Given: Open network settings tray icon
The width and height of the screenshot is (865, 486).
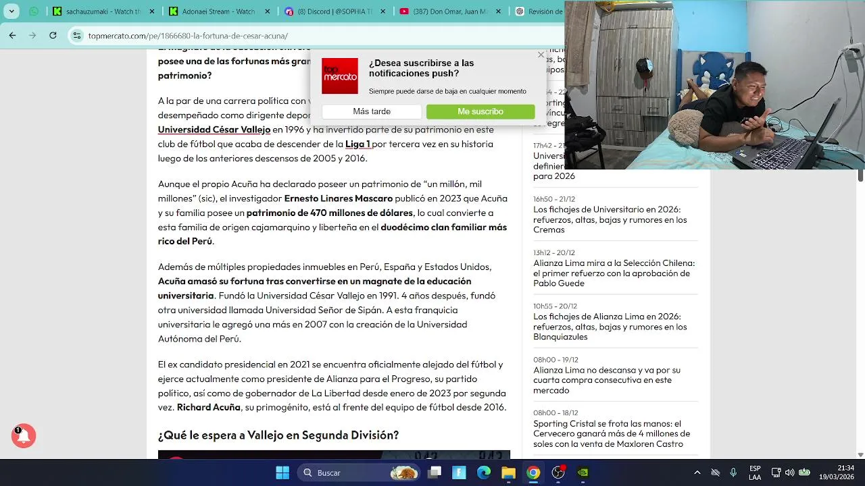Looking at the screenshot, I should pyautogui.click(x=776, y=473).
